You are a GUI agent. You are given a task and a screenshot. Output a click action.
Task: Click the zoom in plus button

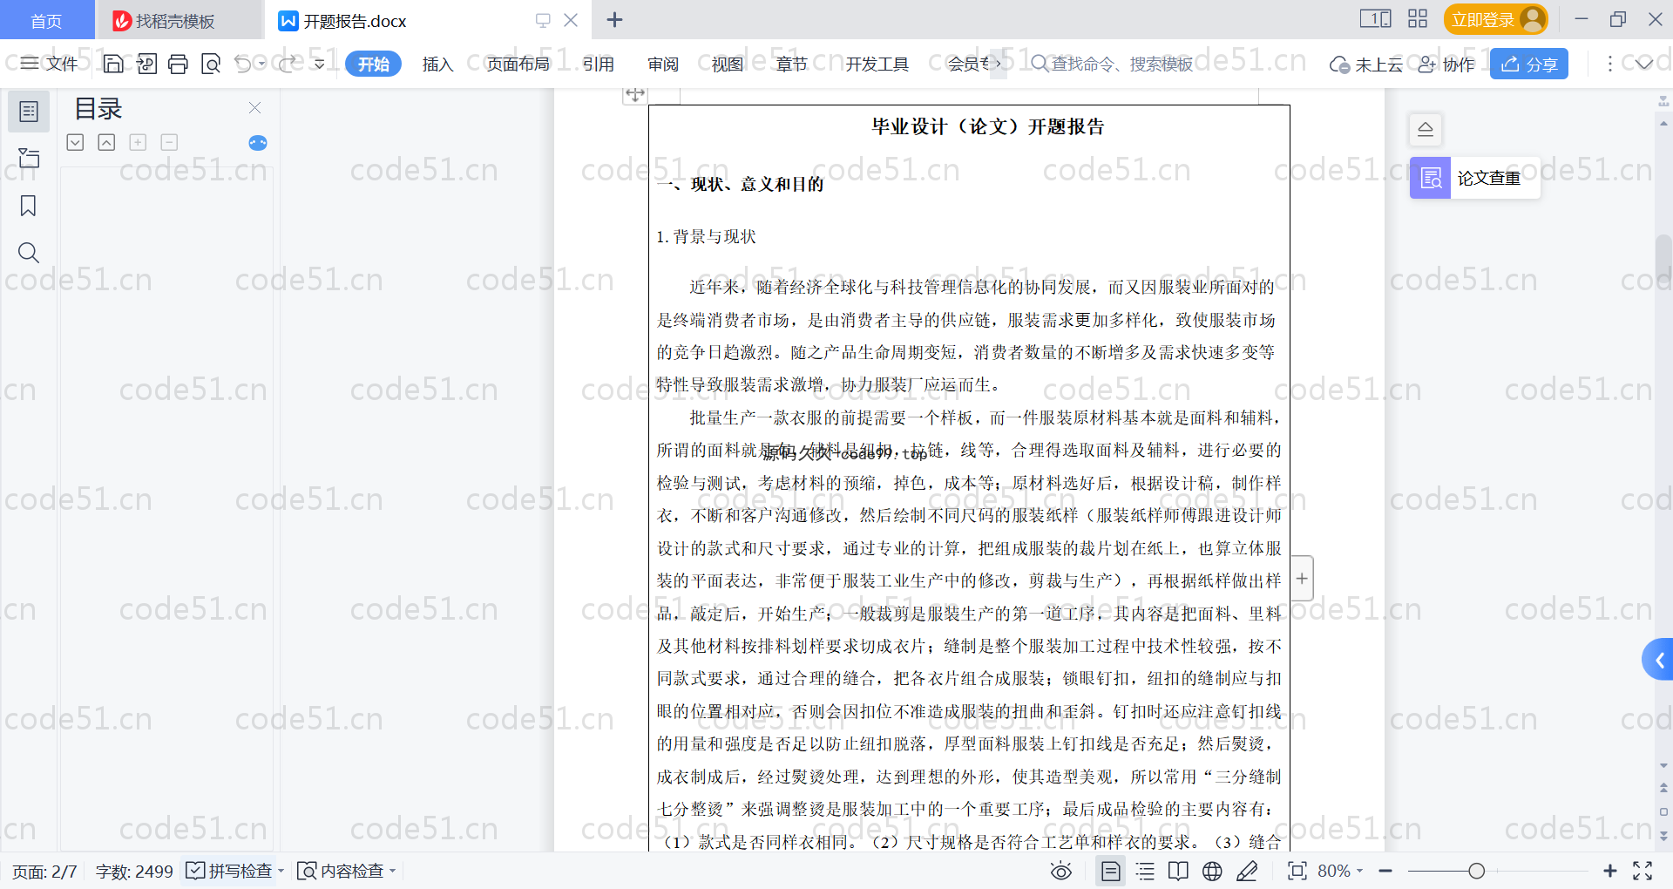tap(1610, 871)
